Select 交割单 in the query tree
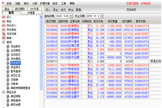162x108 pixels. coord(14,80)
